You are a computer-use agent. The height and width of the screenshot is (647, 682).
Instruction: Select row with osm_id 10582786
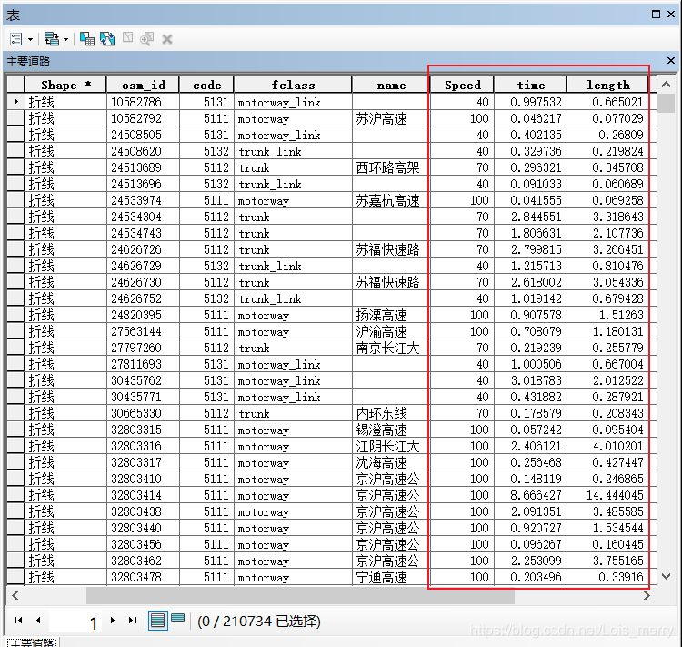(x=15, y=102)
